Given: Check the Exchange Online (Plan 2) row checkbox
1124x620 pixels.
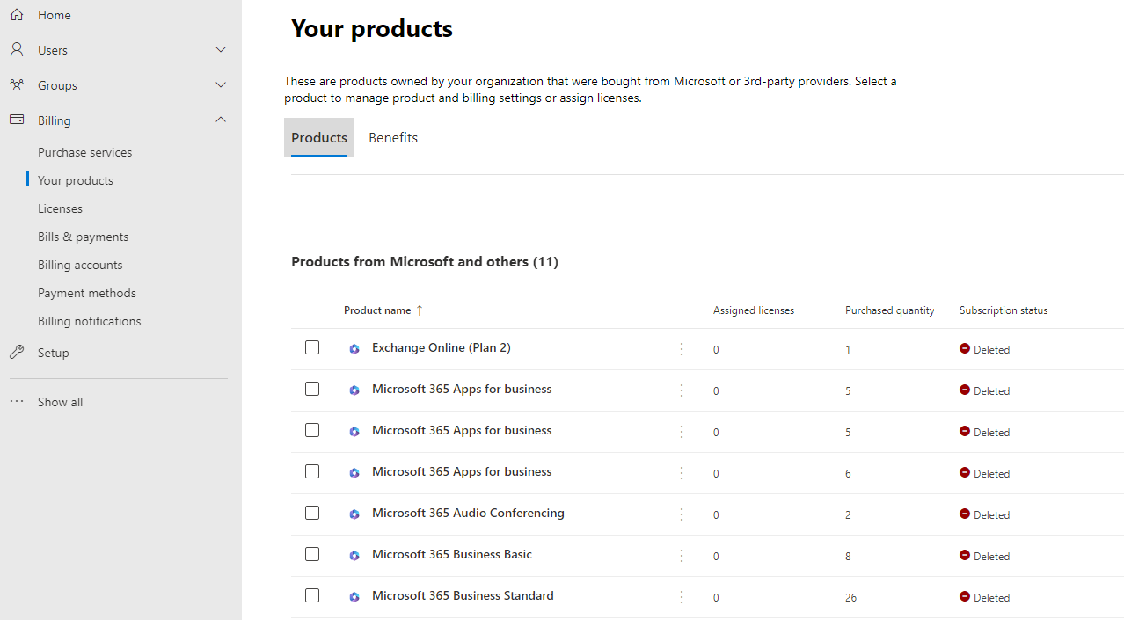Looking at the screenshot, I should tap(312, 347).
